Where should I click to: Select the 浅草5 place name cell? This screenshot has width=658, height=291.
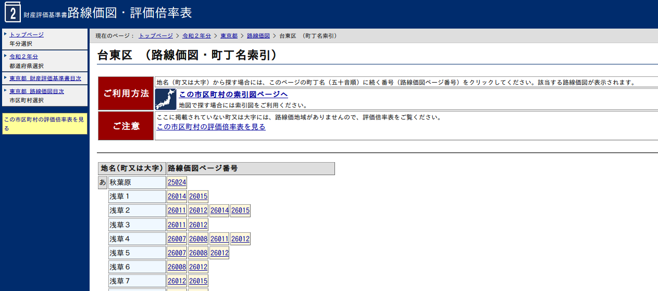(137, 253)
